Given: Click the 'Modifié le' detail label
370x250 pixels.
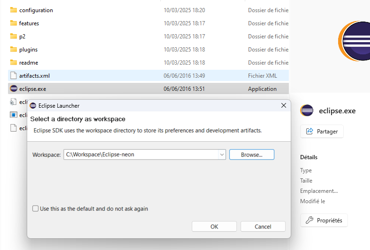Looking at the screenshot, I should (x=312, y=201).
